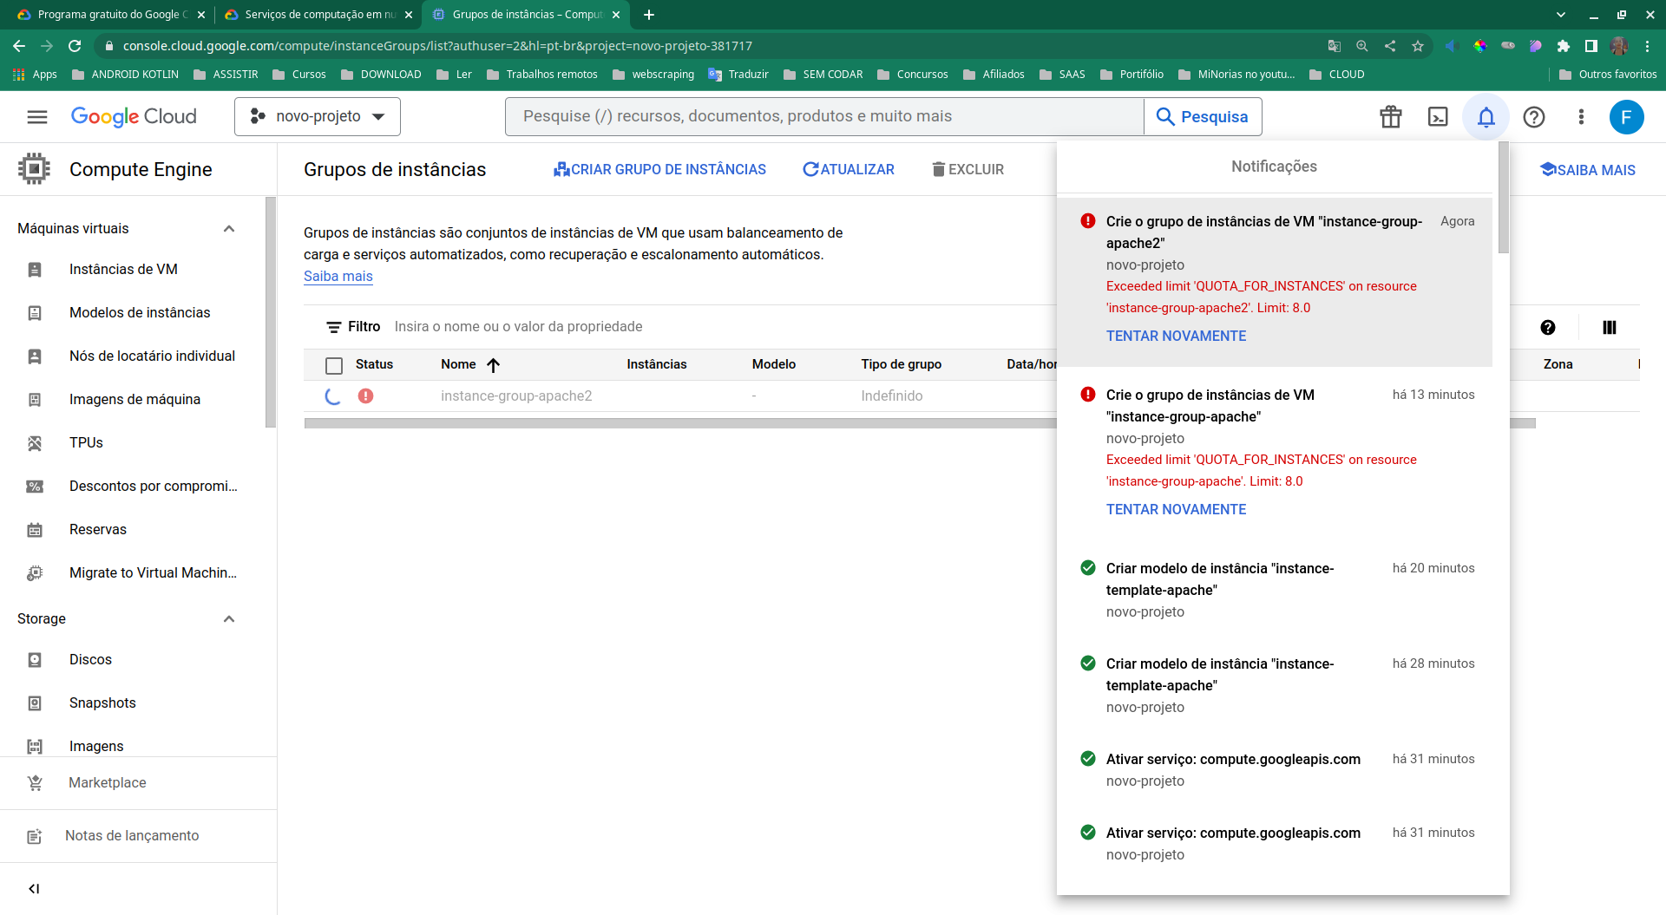Open the three-dot settings menu

pos(1581,116)
